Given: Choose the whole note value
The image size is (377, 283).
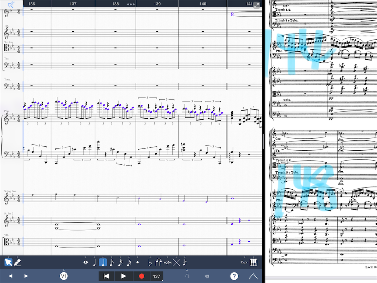Looking at the screenshot, I should point(85,262).
